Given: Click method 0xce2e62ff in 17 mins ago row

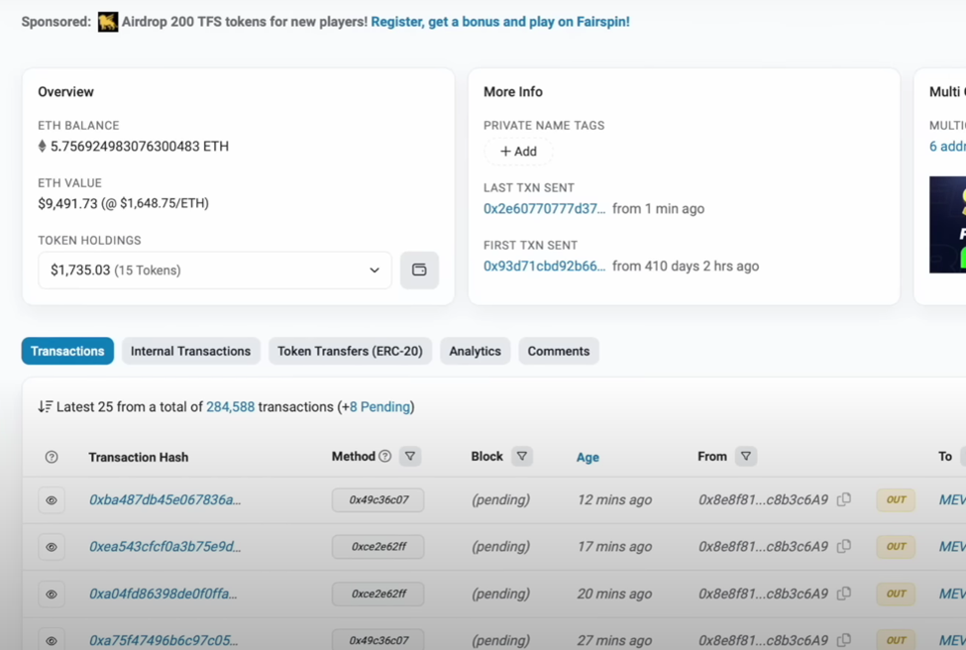Looking at the screenshot, I should (x=378, y=547).
